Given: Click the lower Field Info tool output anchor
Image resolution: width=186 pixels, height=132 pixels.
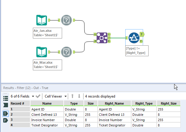Looking at the screenshot, I should click(74, 52).
